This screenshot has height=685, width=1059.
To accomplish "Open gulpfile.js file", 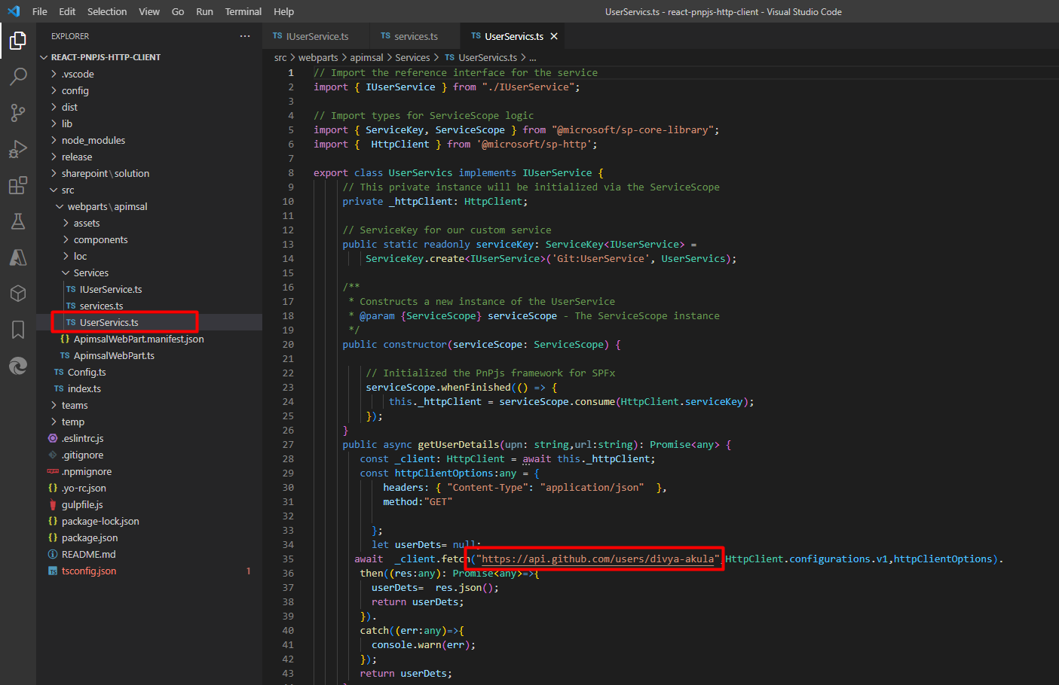I will 149,504.
